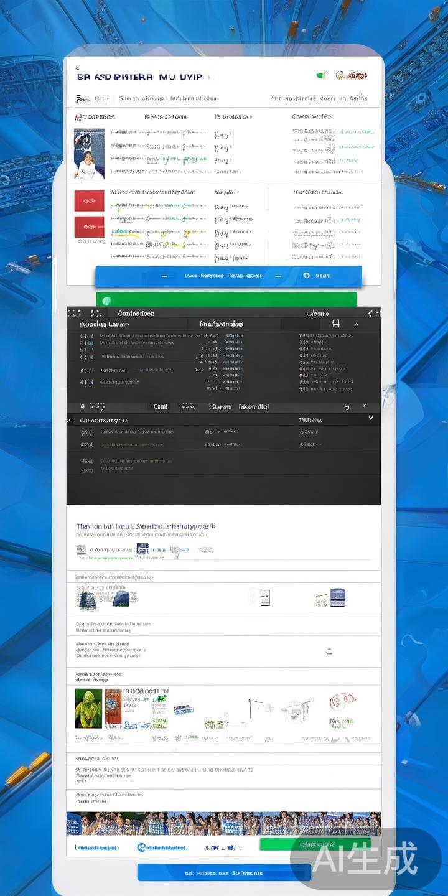Click the document list icon in white section
448x896 pixels.
(x=264, y=598)
